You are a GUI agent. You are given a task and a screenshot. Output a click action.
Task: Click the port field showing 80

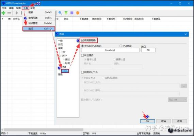pos(148,50)
